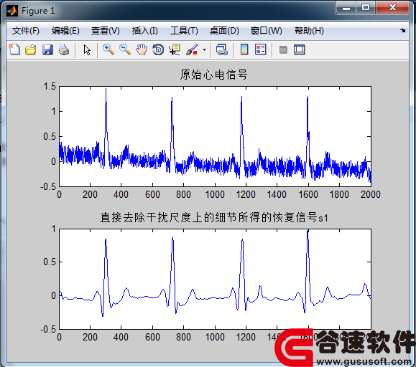416x367 pixels.
Task: Click the dock figure arrow in menu bar
Action: point(403,30)
